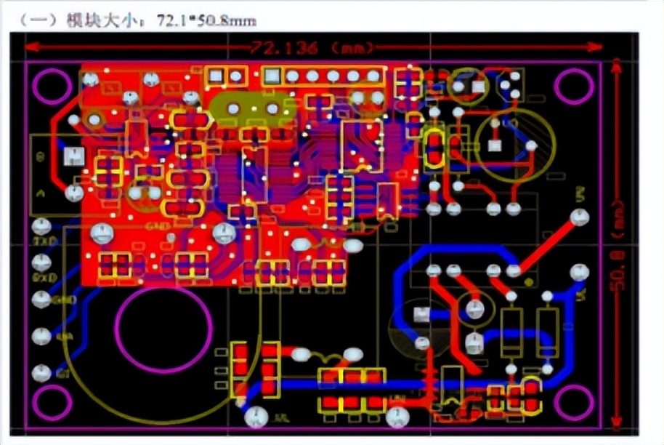The height and width of the screenshot is (445, 664).
Task: Click the 72.136 (mm) width dimension label
Action: (312, 48)
